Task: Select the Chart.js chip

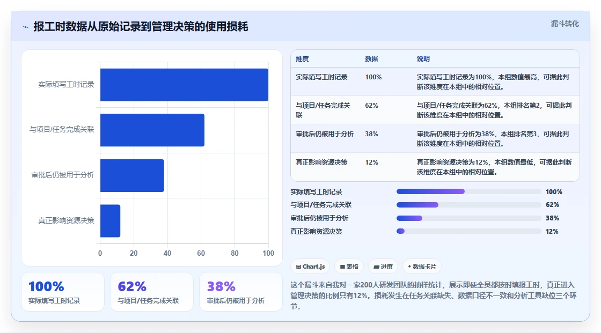Action: point(311,267)
